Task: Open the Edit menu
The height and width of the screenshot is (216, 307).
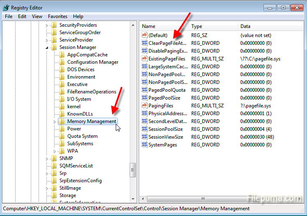Action: tap(22, 16)
